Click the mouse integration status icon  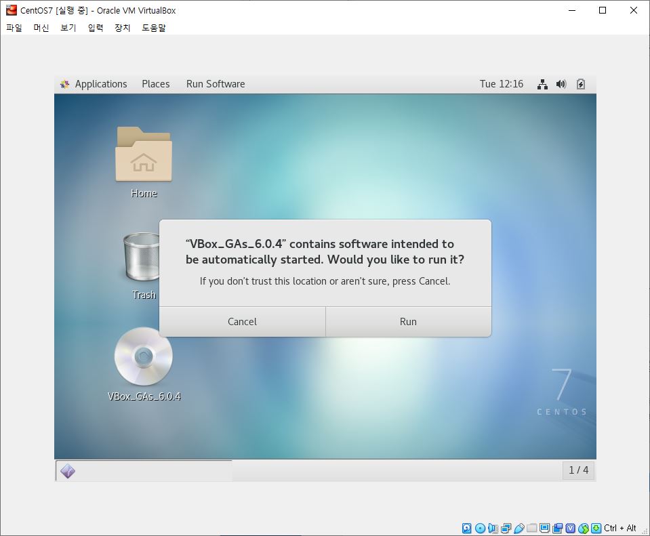(x=584, y=528)
